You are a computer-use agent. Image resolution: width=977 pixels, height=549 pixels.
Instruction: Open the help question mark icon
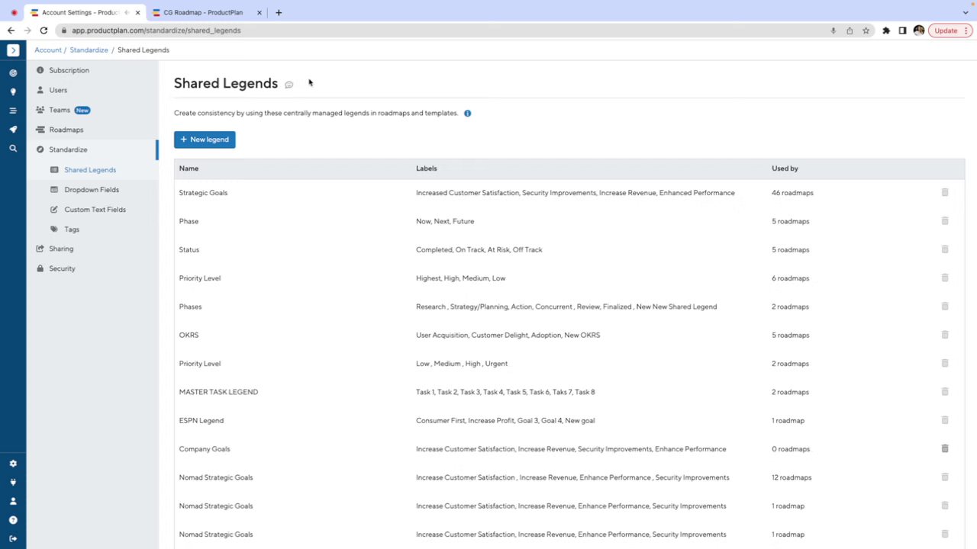pyautogui.click(x=13, y=520)
